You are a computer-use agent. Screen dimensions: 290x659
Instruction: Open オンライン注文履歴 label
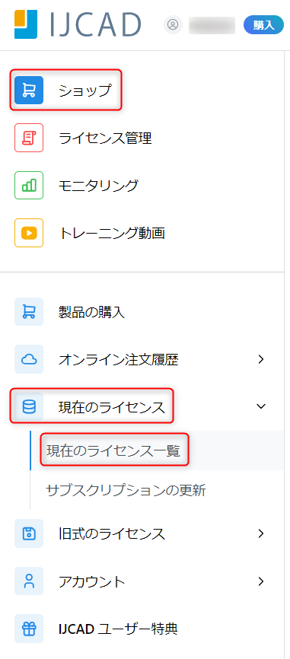click(119, 359)
